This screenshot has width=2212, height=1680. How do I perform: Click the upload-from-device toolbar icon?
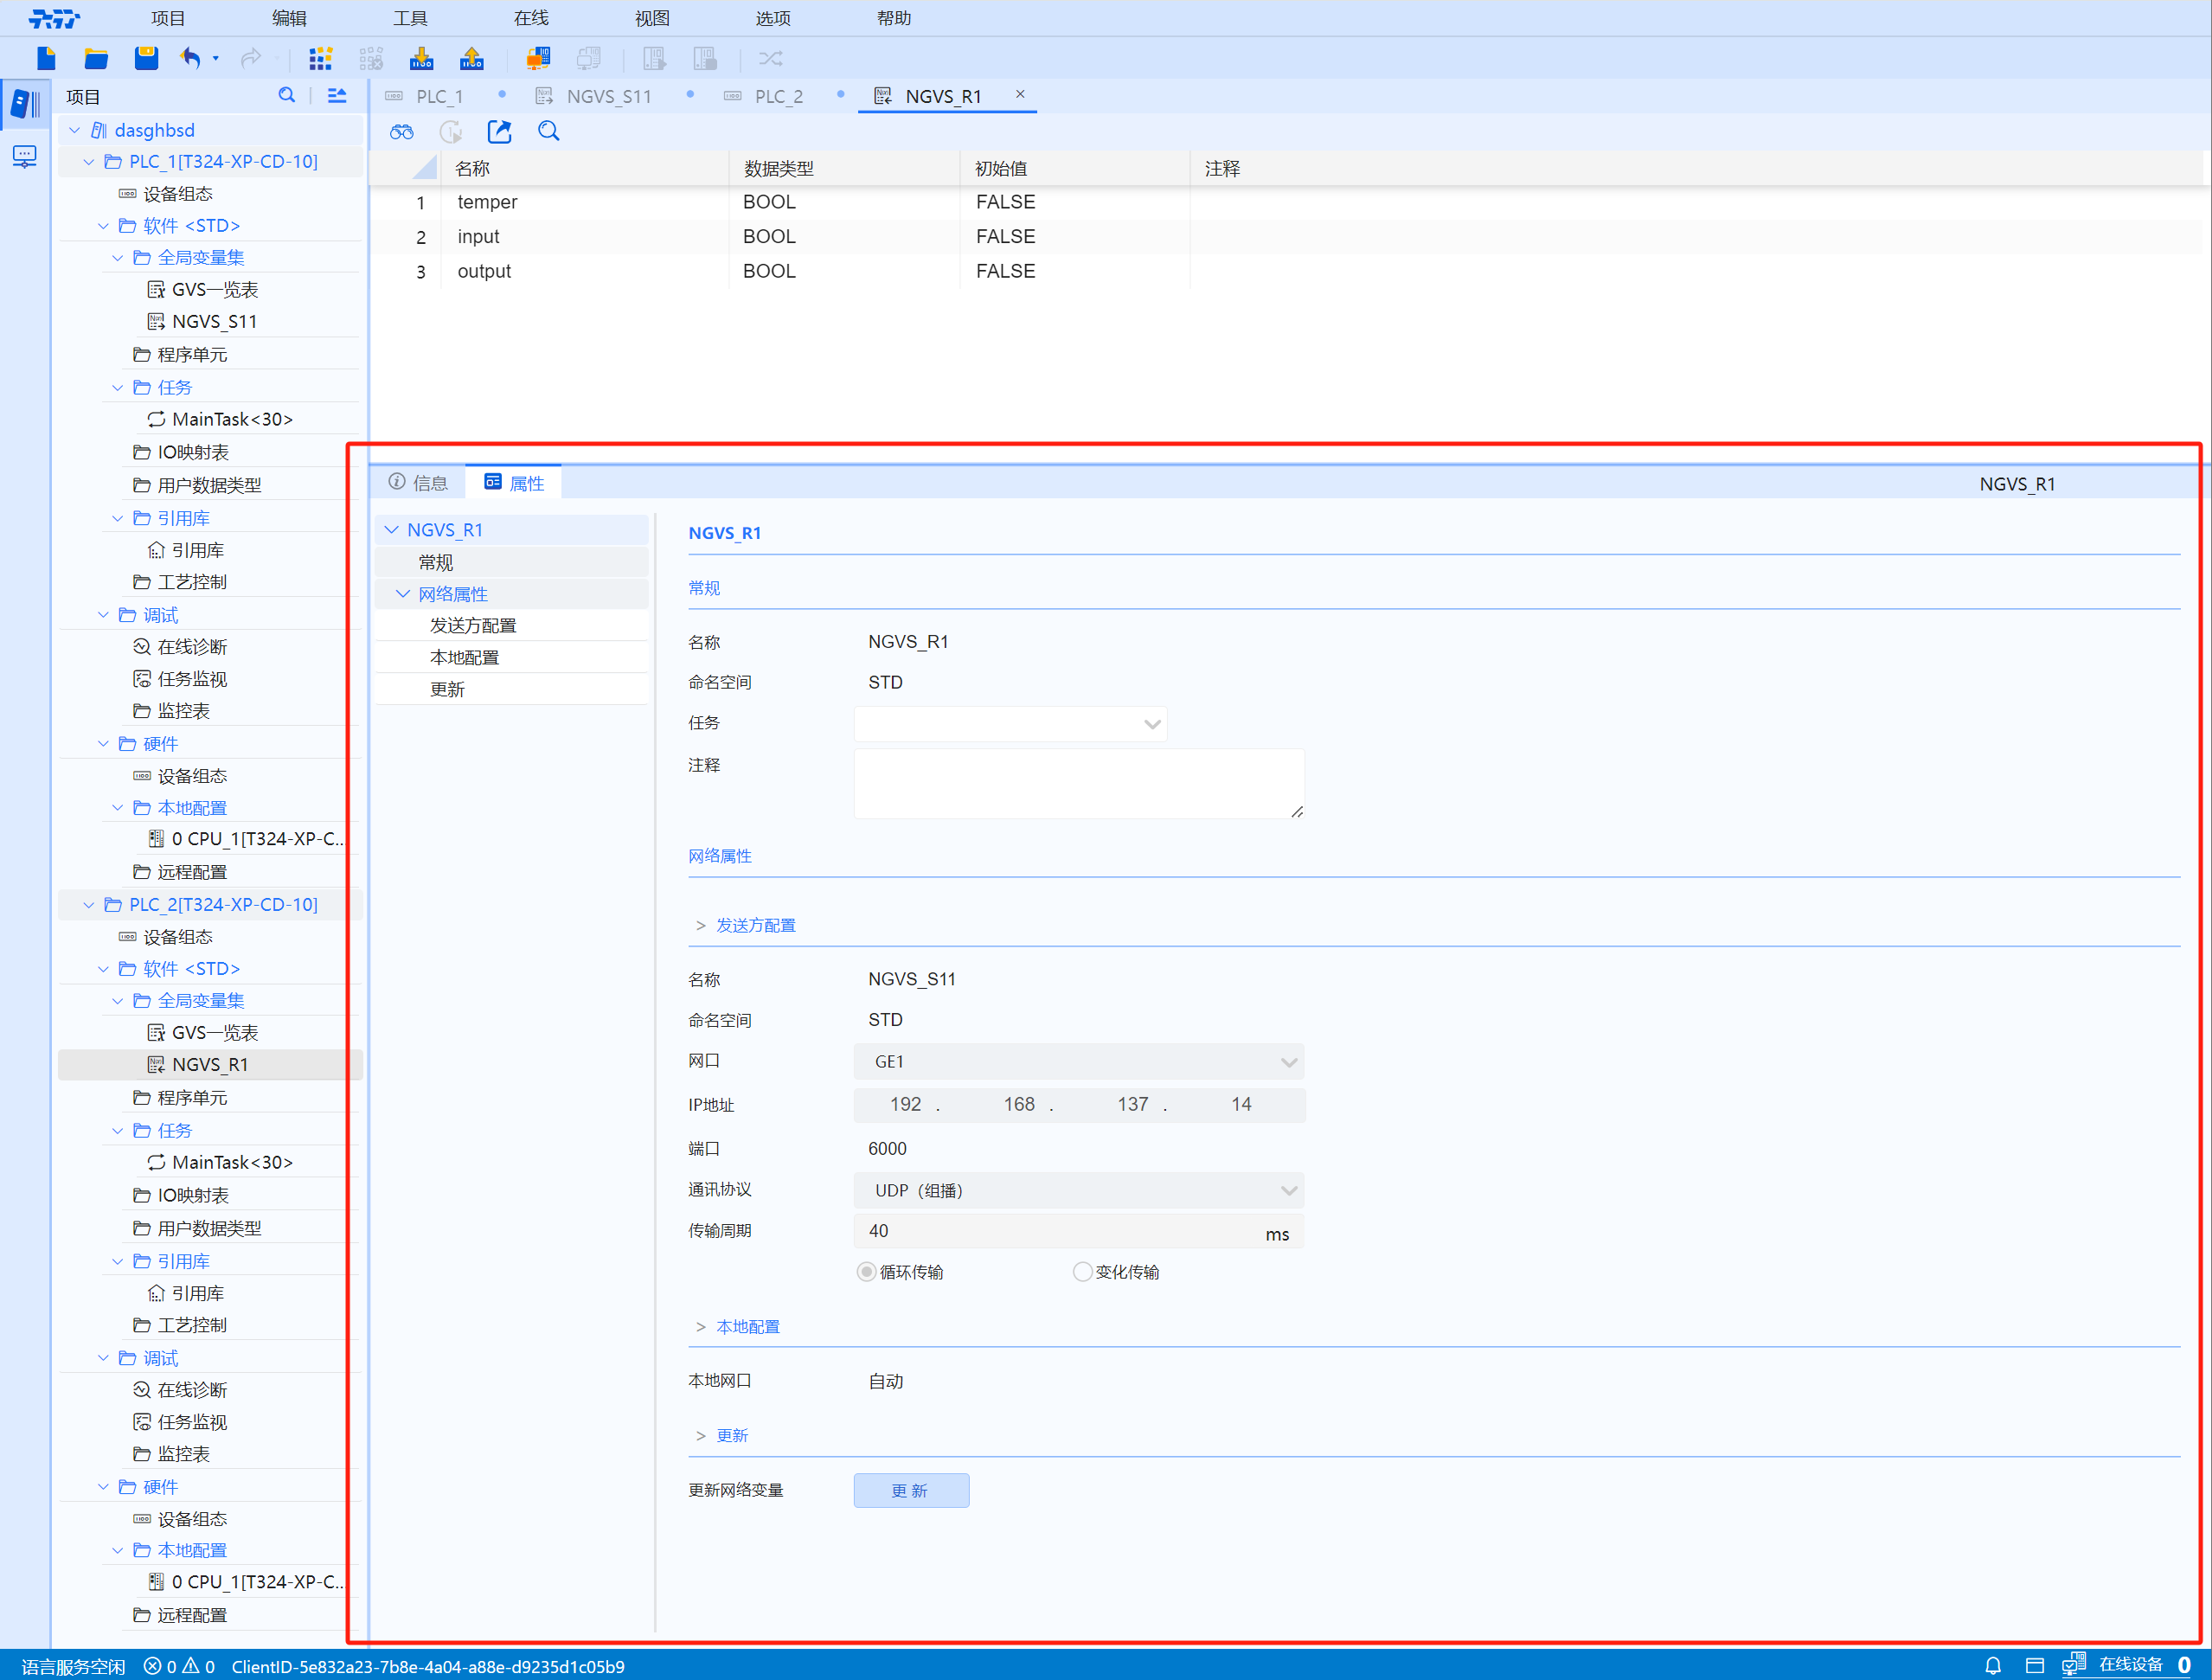471,58
